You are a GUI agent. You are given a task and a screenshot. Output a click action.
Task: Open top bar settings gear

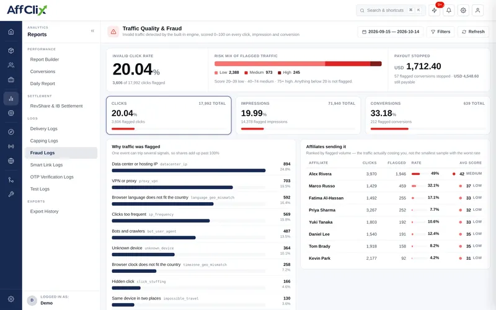(463, 10)
